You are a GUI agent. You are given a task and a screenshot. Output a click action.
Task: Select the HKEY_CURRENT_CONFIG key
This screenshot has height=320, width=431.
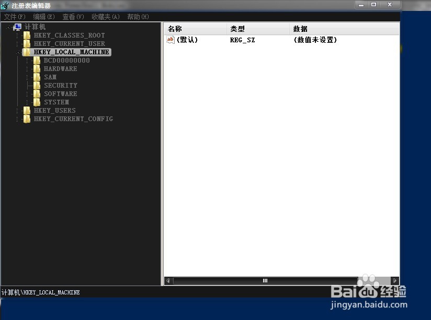coord(73,119)
